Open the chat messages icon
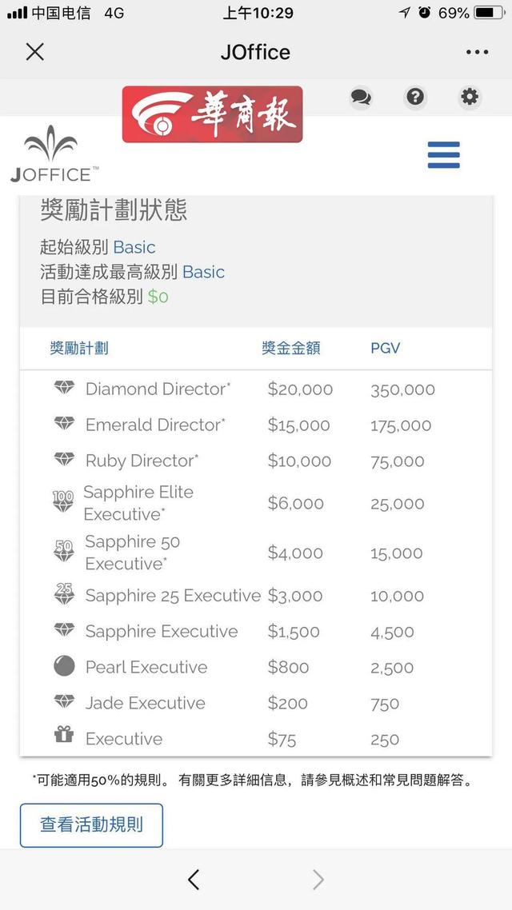This screenshot has height=910, width=512. [x=361, y=98]
